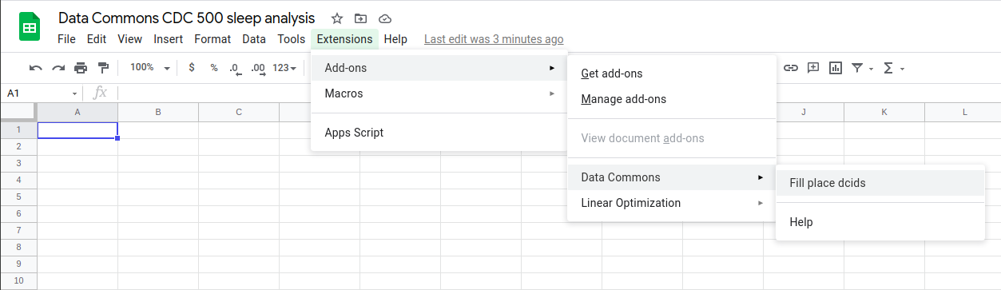
Task: Open the Format menu
Action: click(x=213, y=39)
